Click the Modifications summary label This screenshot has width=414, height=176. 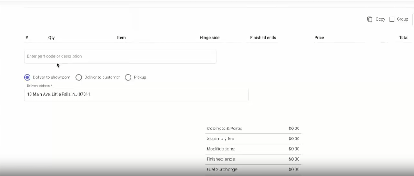pos(221,149)
